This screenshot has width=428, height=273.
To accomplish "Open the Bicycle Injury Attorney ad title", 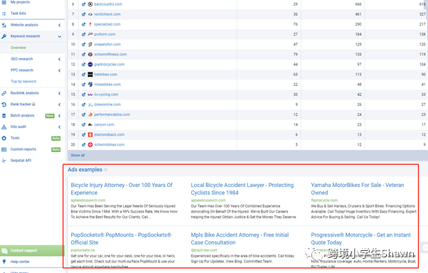I will tap(122, 188).
